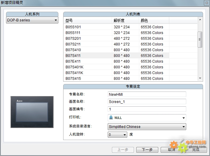Viewport: 210px width, 156px height.
Task: Click the 解析度 column header
Action: [125, 20]
